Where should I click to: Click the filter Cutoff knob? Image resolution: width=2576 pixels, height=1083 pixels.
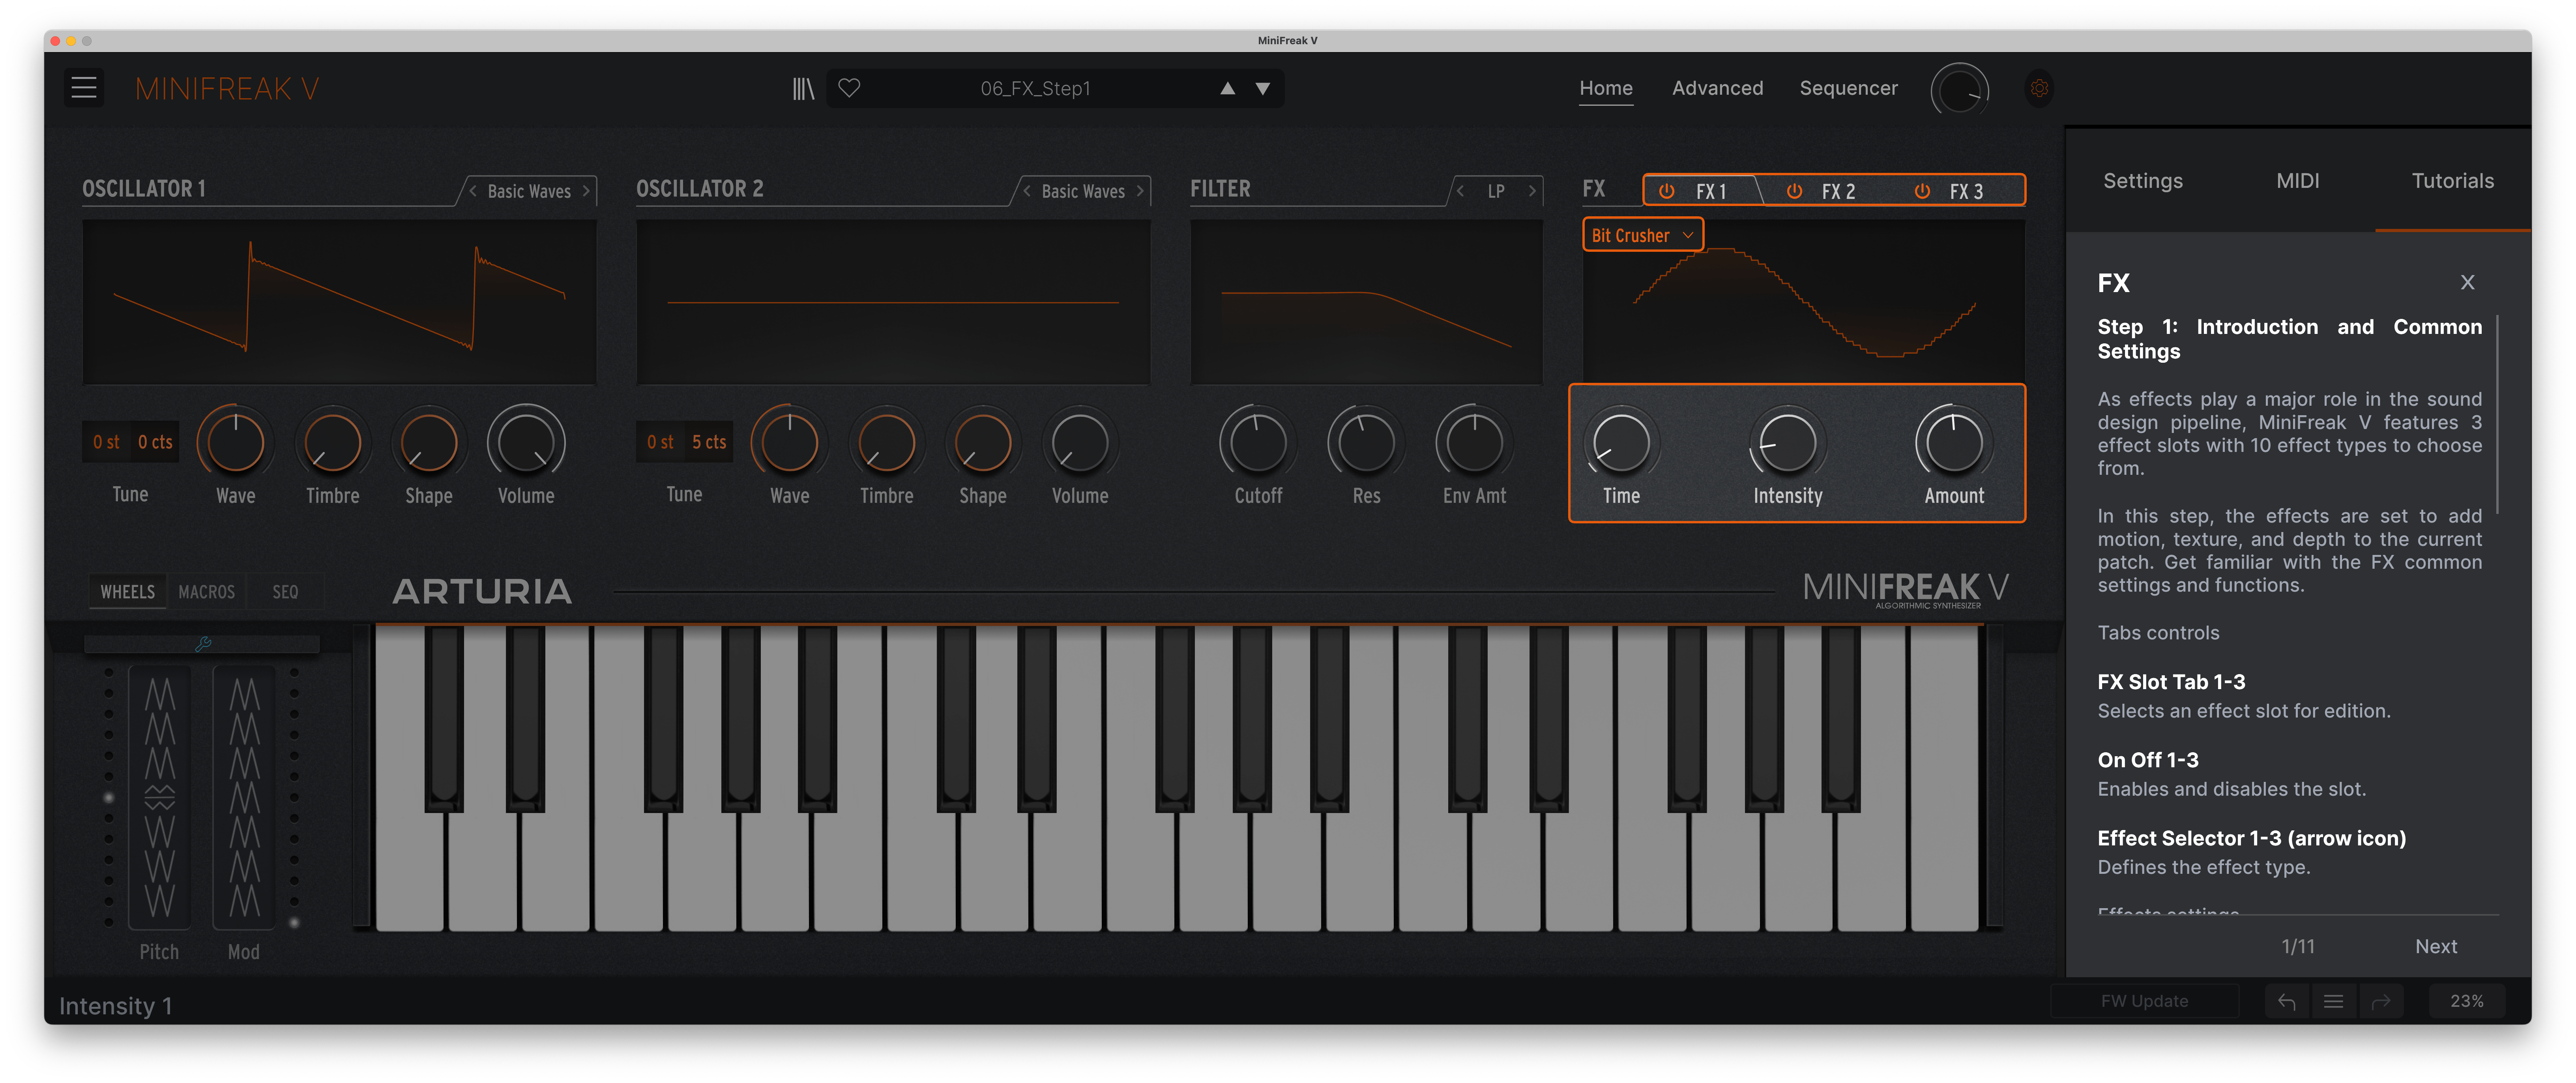pyautogui.click(x=1258, y=442)
